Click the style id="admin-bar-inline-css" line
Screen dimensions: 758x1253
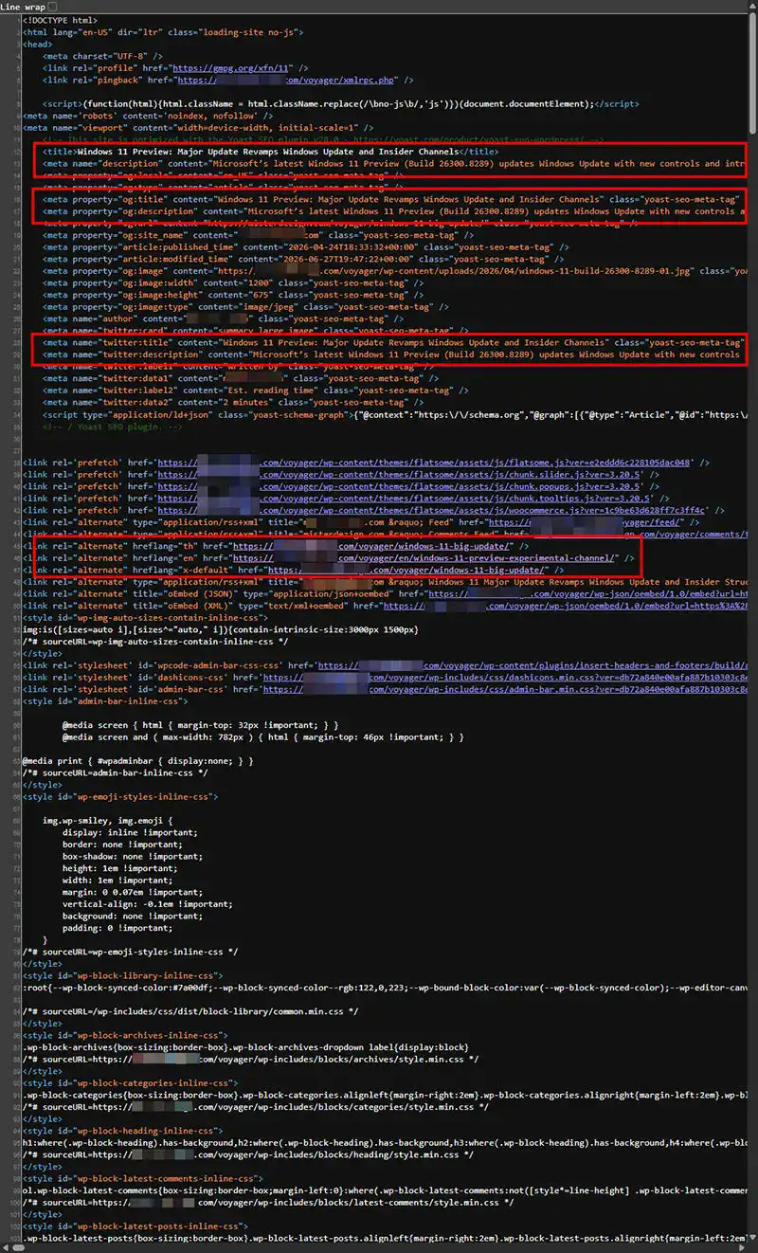click(x=107, y=701)
